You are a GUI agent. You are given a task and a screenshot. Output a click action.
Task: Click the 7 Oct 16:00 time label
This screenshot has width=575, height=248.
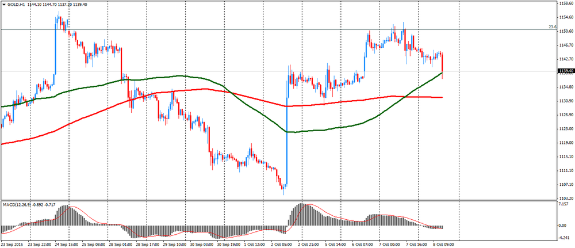(417, 243)
